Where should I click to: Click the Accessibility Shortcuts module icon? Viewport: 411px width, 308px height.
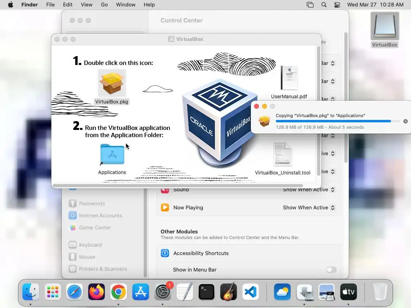165,253
